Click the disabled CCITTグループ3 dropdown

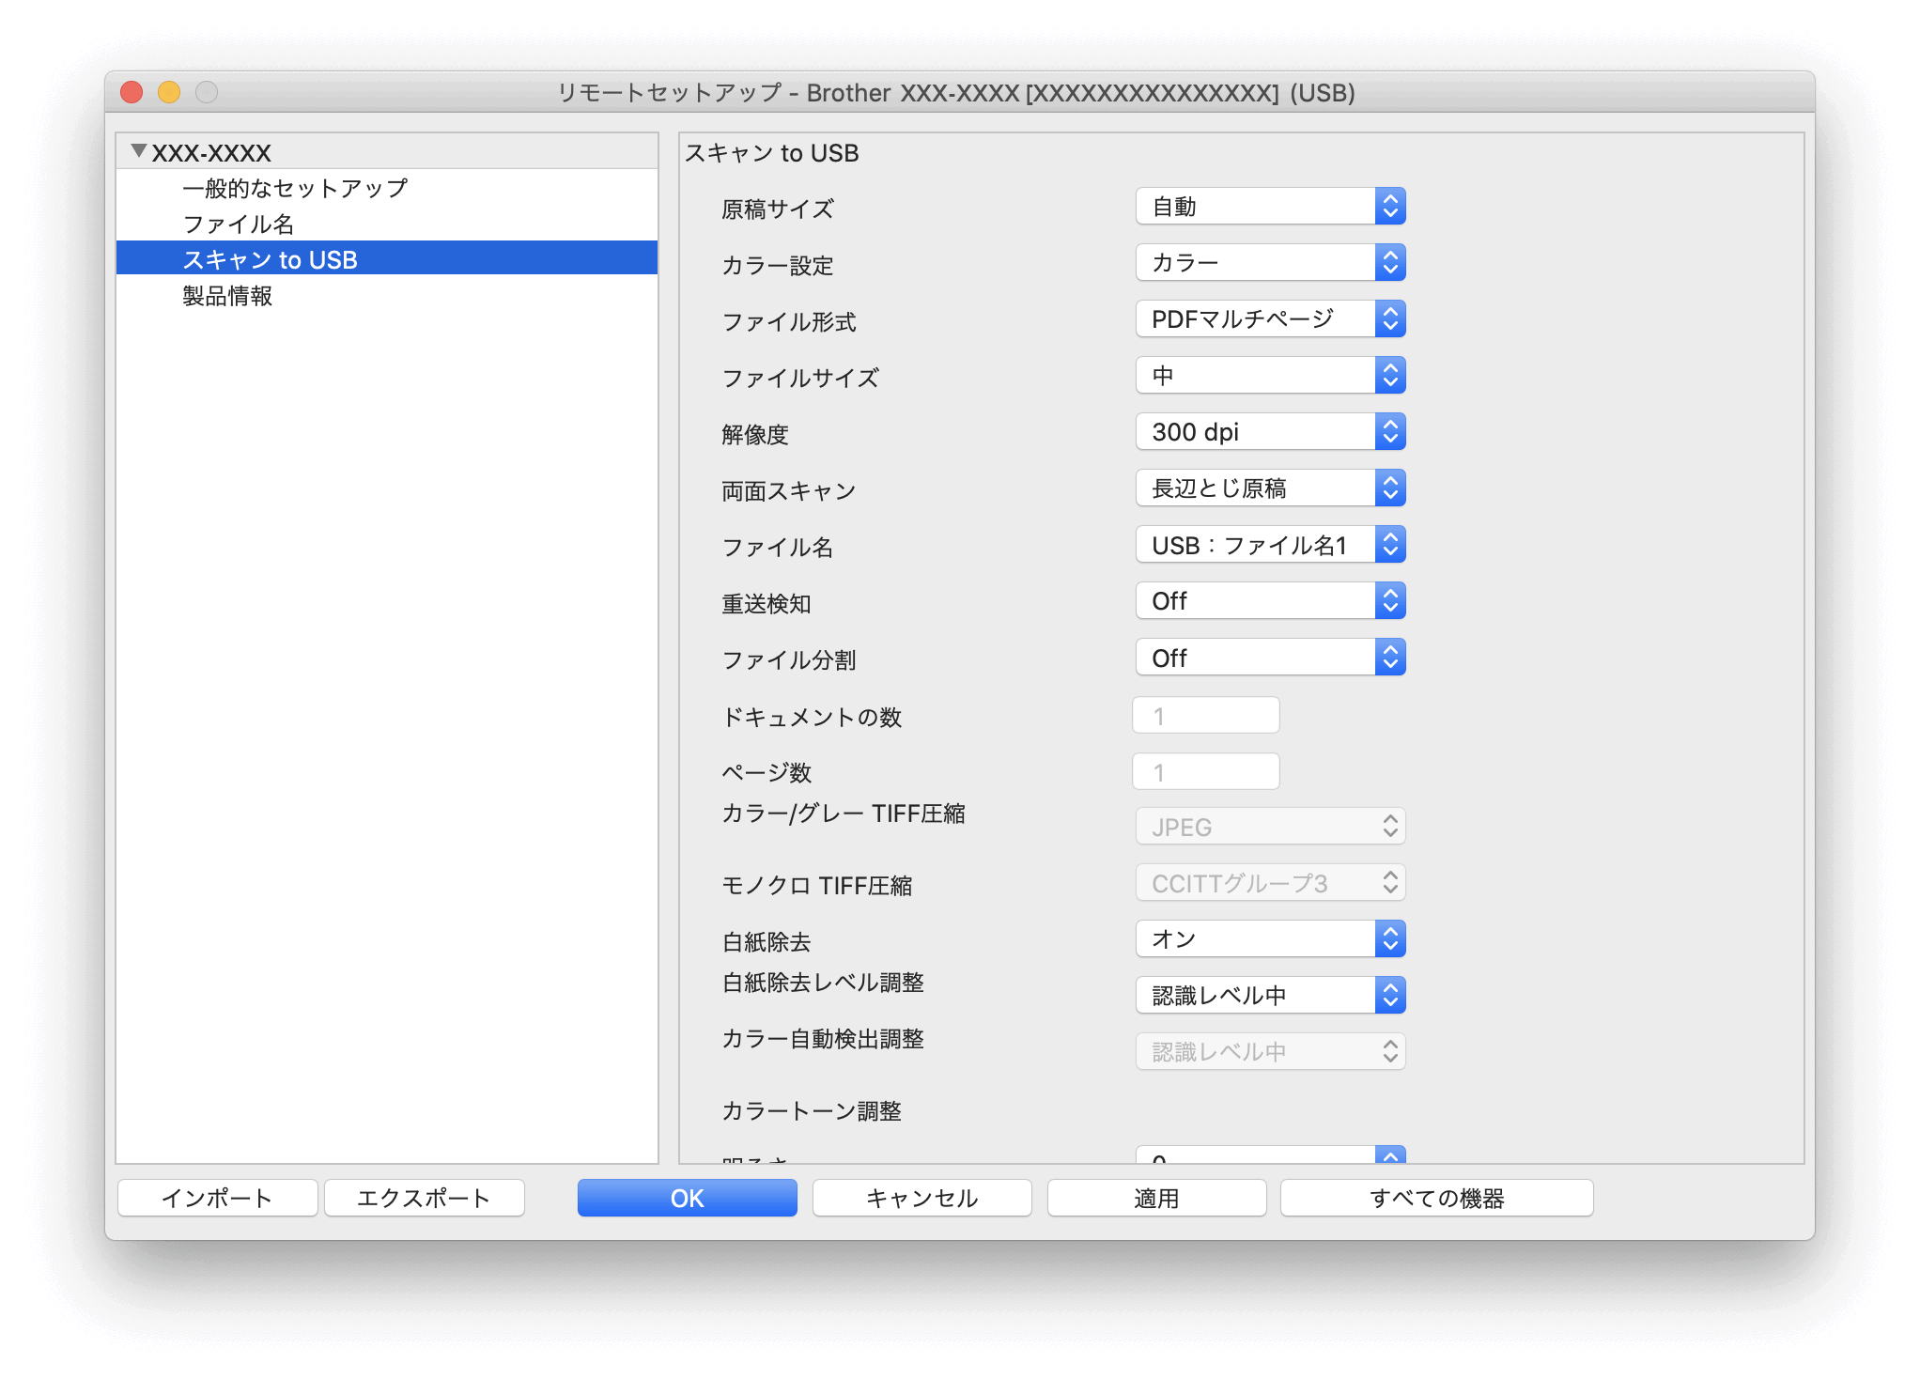1270,882
